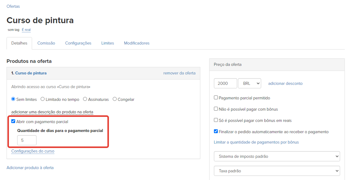Screen dimensions: 346x180
Task: Select the Congelar radio option
Action: click(115, 99)
